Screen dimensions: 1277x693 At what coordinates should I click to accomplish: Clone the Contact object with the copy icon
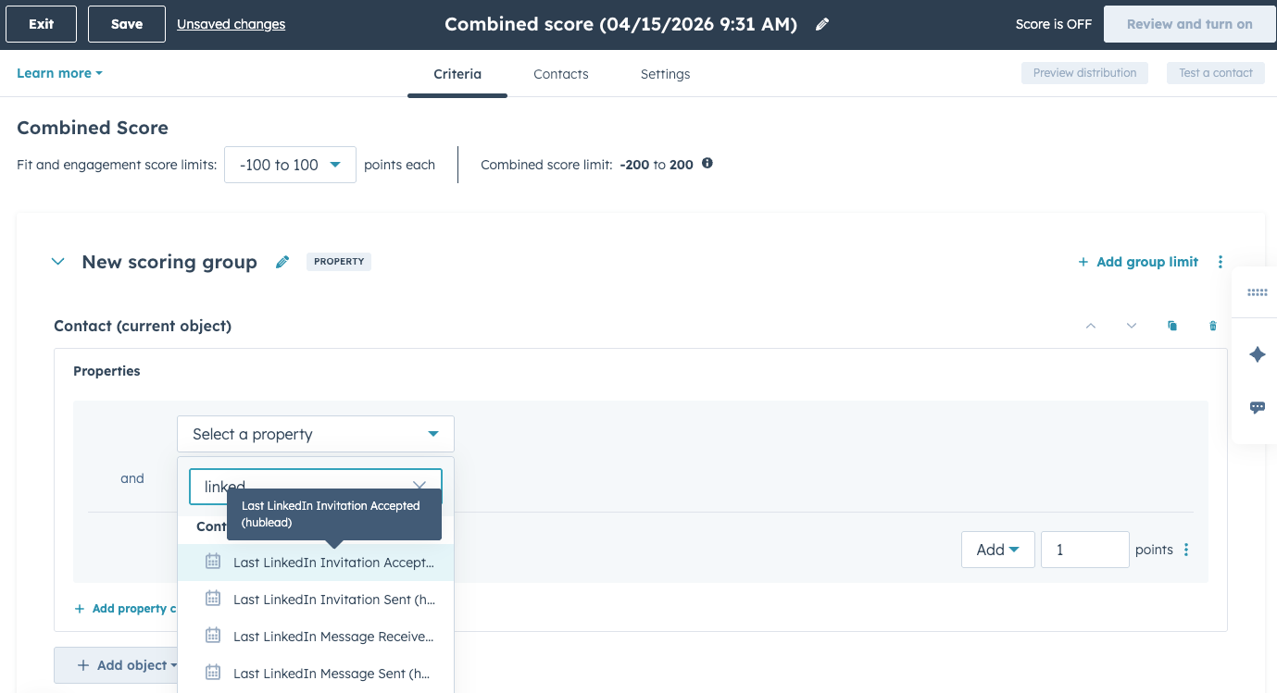[1172, 326]
